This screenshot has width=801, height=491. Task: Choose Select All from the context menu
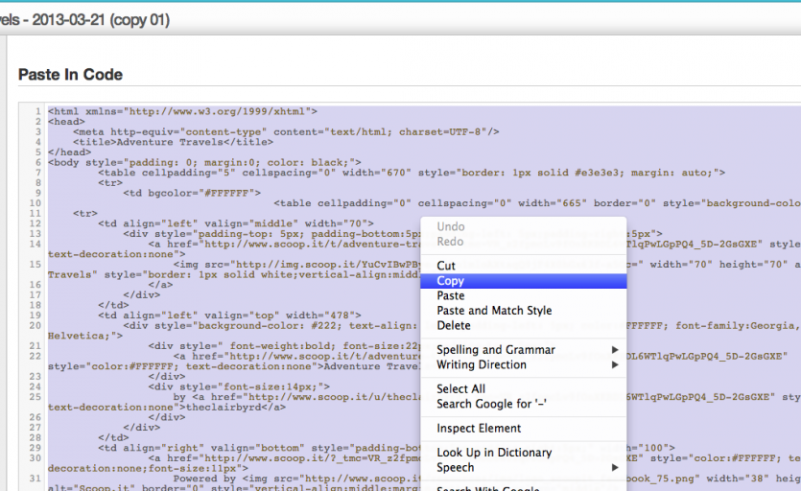460,388
